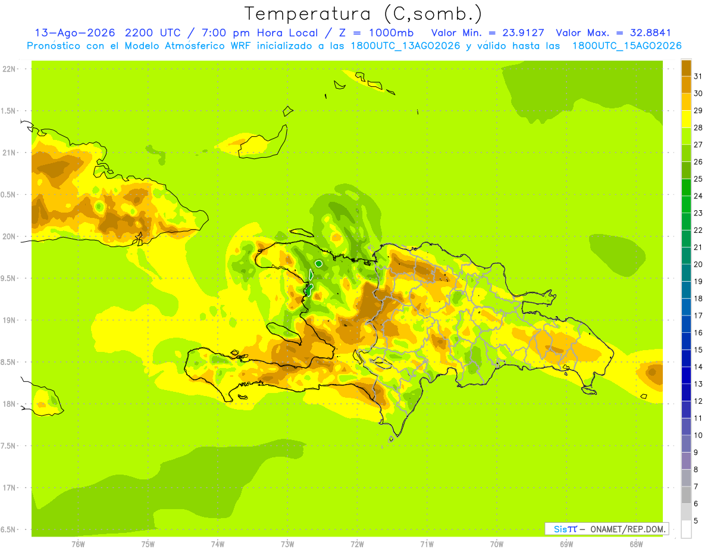Click the longitude label "69W"

click(x=566, y=544)
